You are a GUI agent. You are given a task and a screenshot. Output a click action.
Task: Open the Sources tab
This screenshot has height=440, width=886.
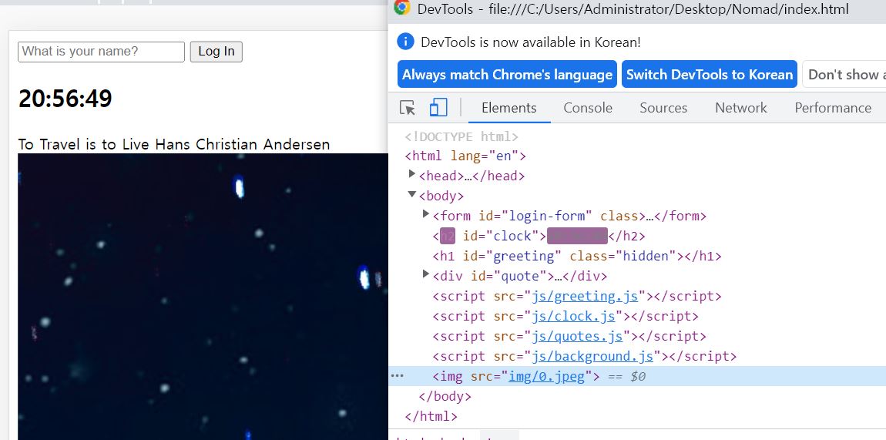point(663,108)
